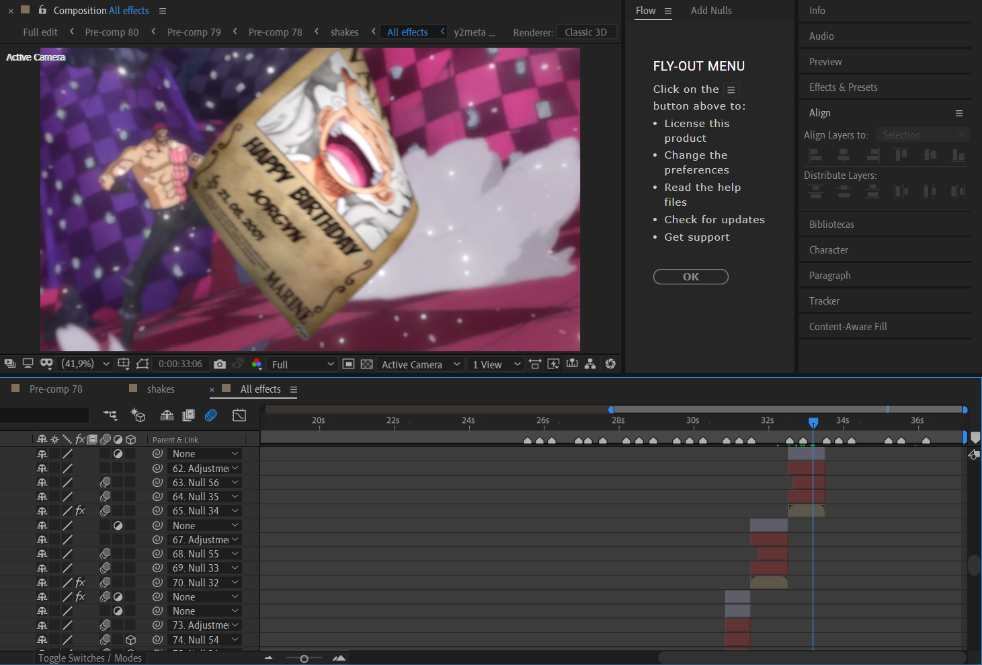Toggle the fx switch on the Null 34 row
Image resolution: width=982 pixels, height=665 pixels.
coord(80,511)
